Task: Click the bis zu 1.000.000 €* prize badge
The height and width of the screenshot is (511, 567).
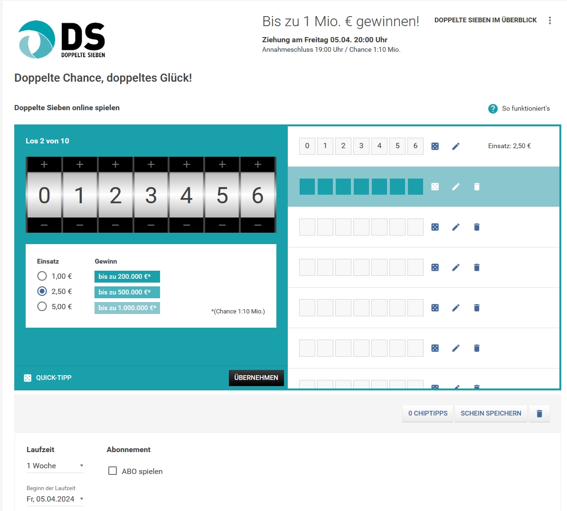Action: click(127, 308)
